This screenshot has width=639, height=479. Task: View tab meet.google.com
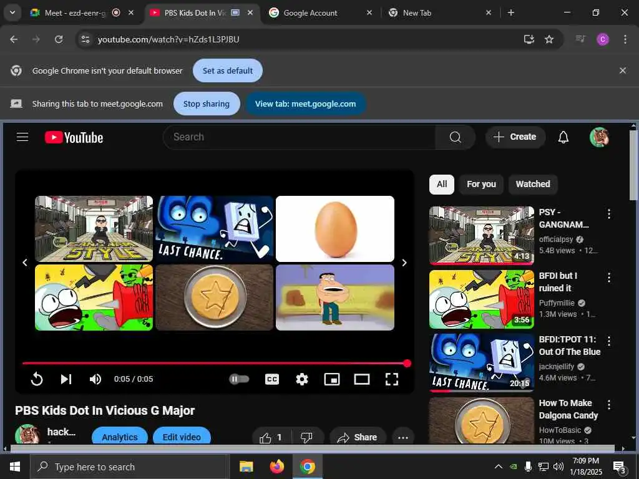[305, 104]
